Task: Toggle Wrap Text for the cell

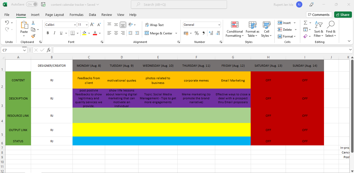Action: point(154,25)
